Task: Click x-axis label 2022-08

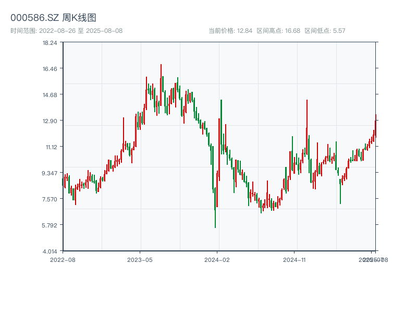Action: [x=63, y=260]
